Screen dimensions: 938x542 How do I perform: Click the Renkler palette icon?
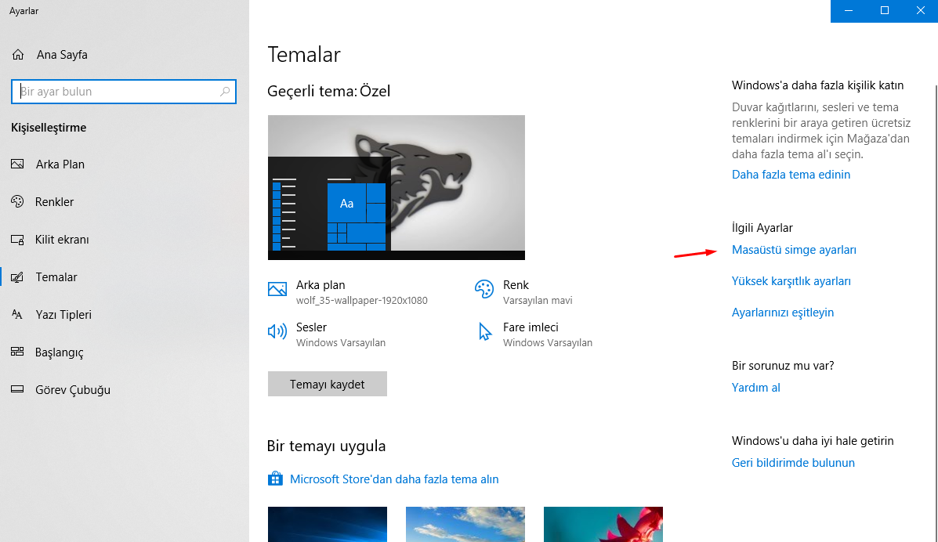(17, 201)
